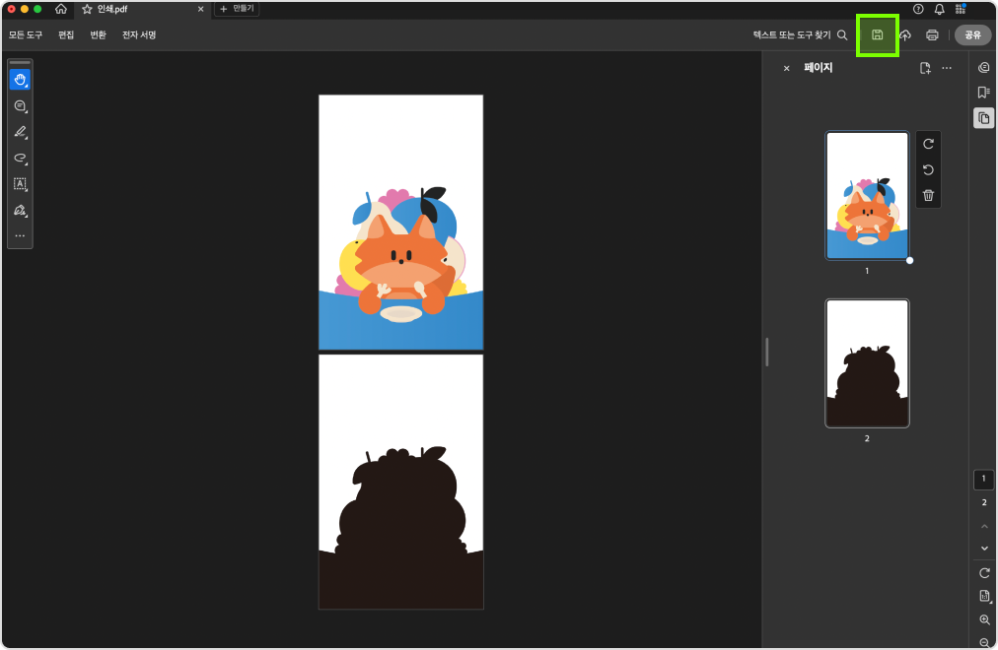The width and height of the screenshot is (998, 650).
Task: Rotate page 1 thumbnail clockwise
Action: (x=928, y=144)
